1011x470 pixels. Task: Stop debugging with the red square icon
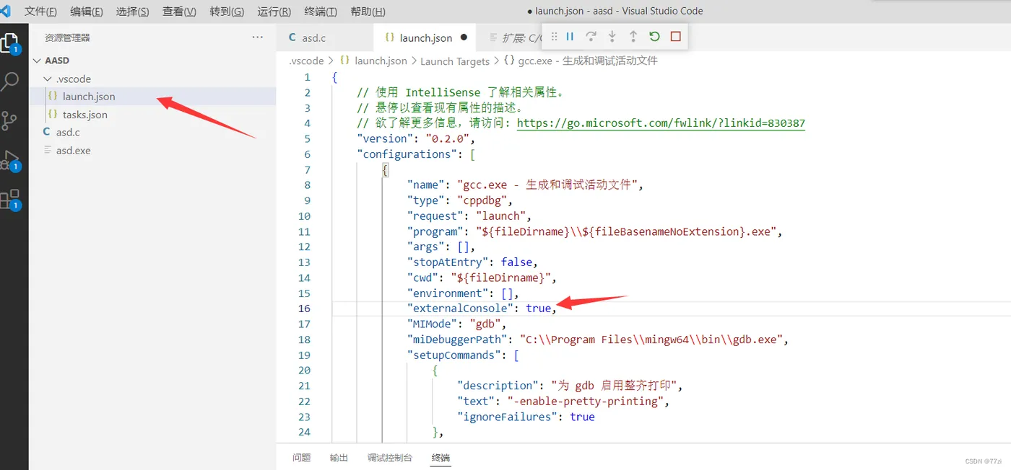675,37
